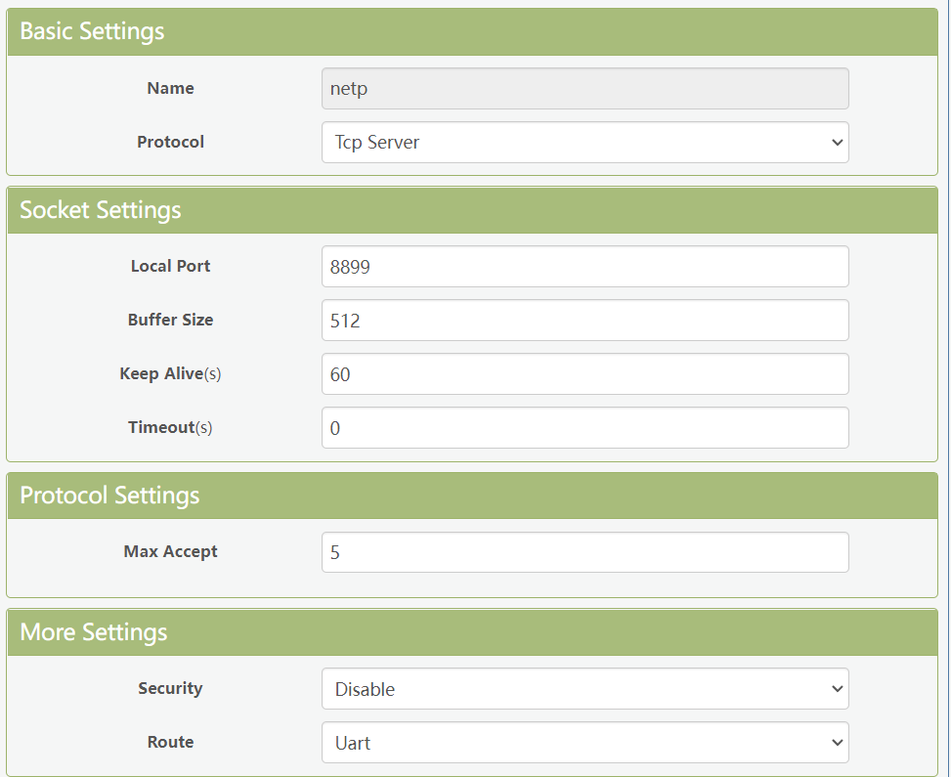The image size is (951, 777).
Task: Click the Basic Settings section header
Action: click(92, 31)
